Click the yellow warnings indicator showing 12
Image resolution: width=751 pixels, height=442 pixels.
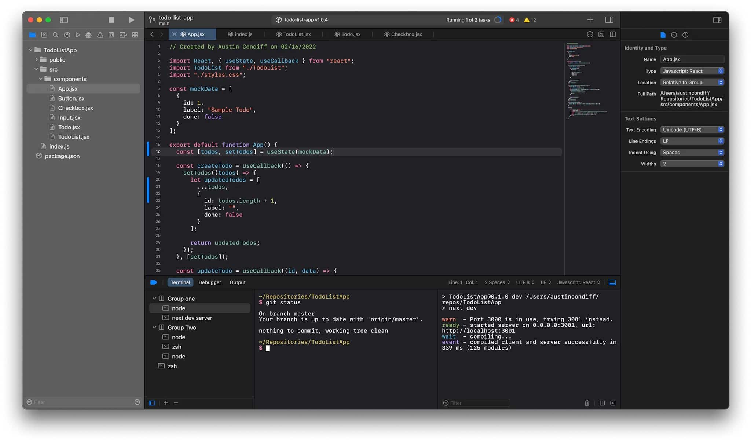(530, 20)
